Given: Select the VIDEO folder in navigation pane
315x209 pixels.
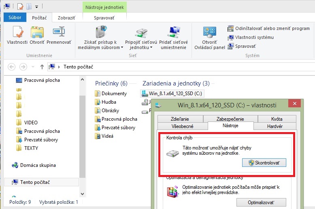Looking at the screenshot, I should [27, 122].
